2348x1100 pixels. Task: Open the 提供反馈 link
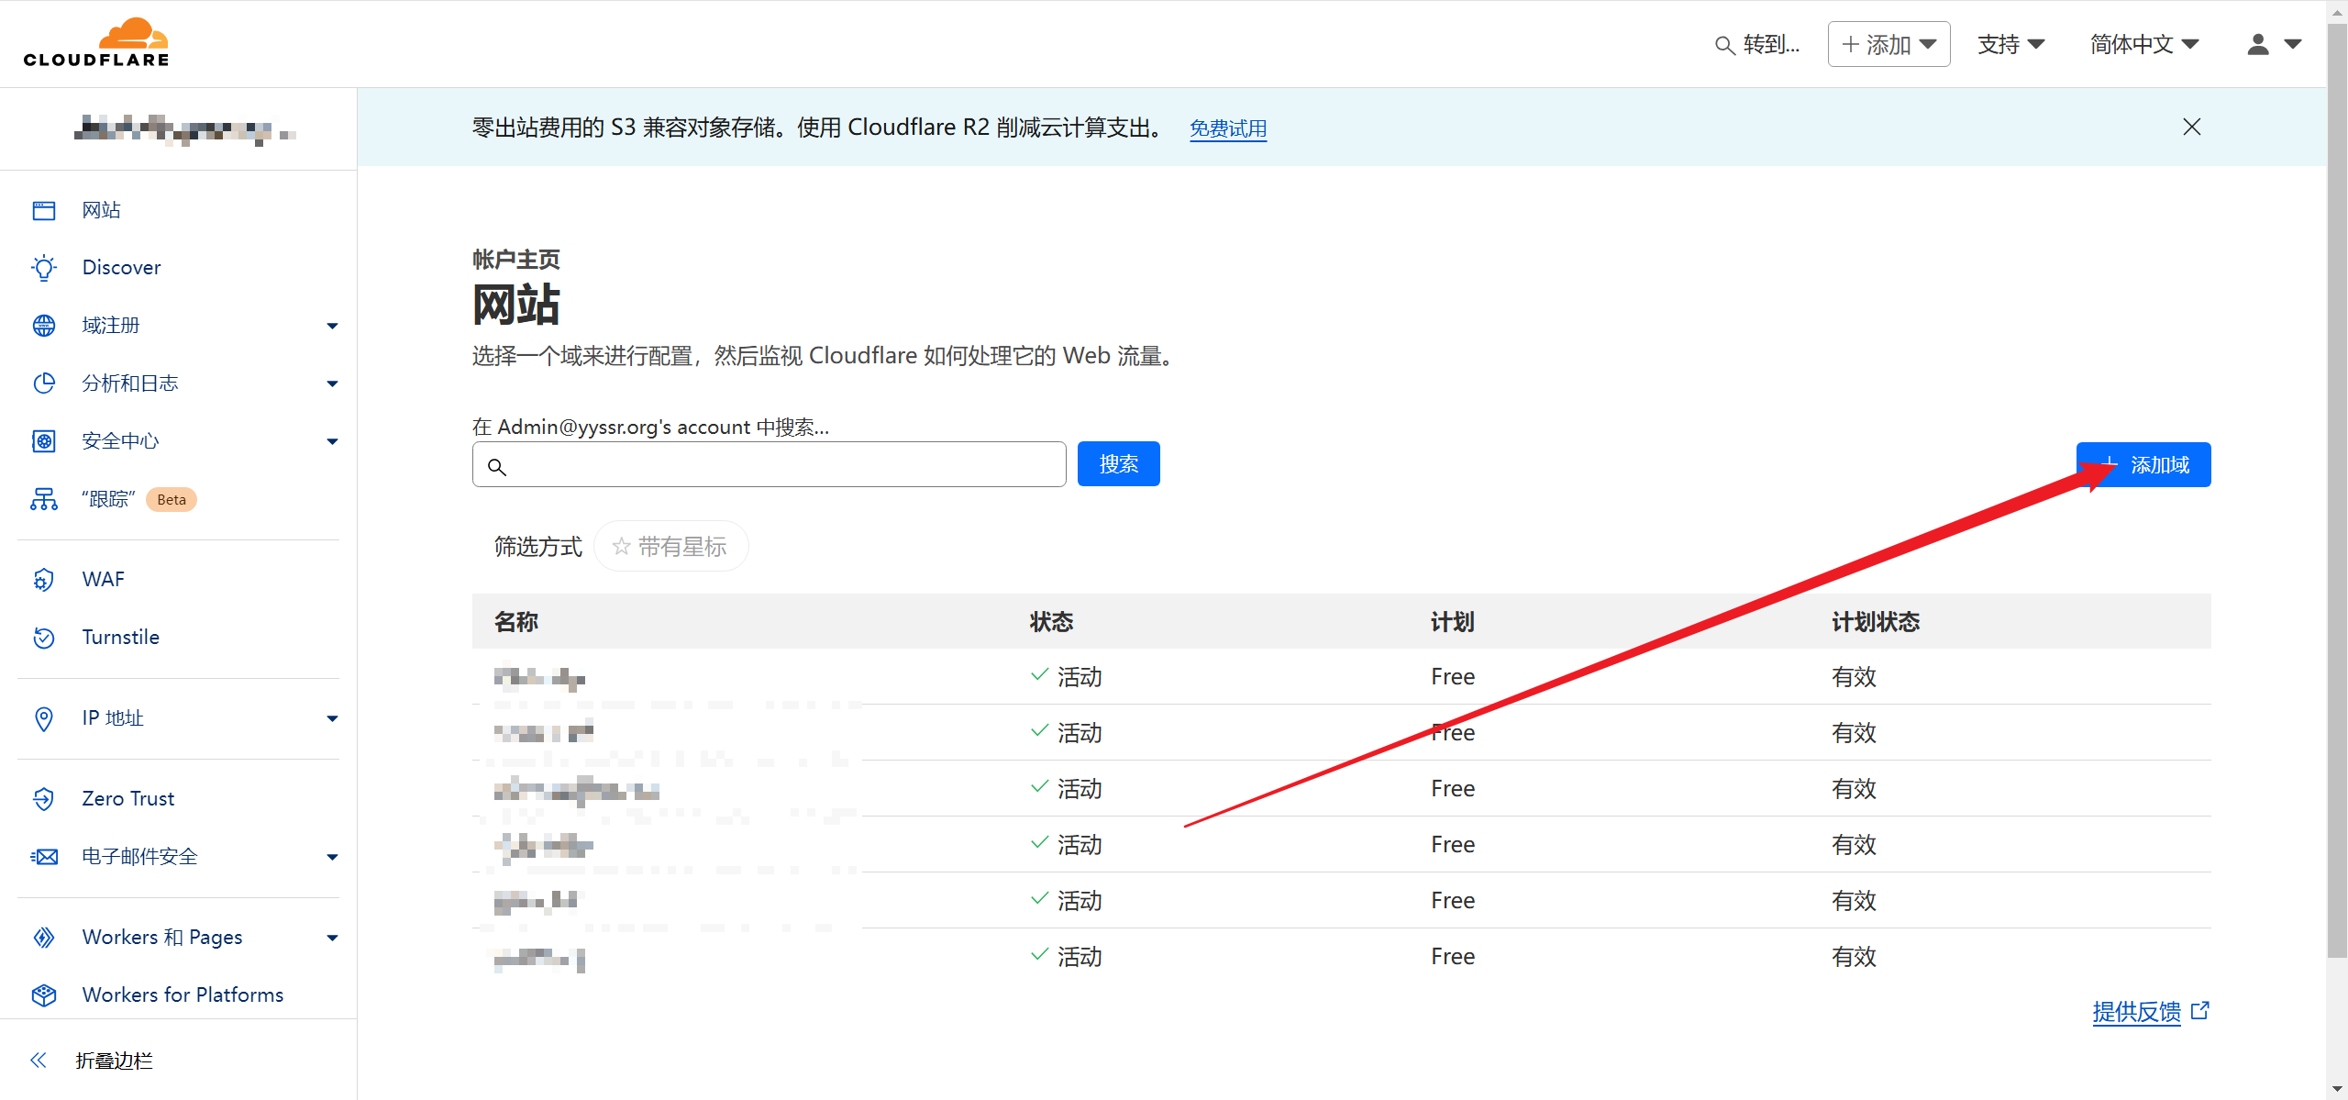(x=2136, y=1011)
